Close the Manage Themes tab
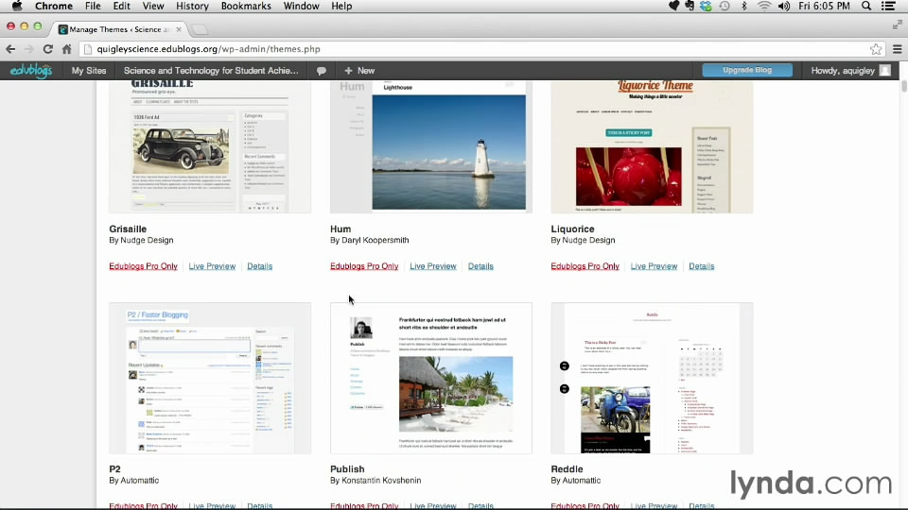Screen dimensions: 908x510 [x=179, y=29]
